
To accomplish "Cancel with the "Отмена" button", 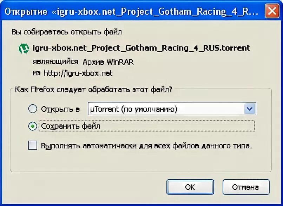I will pos(246,187).
